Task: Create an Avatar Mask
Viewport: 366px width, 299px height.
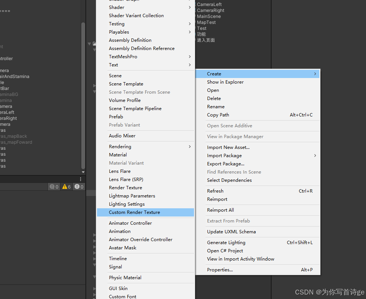Action: [x=146, y=248]
